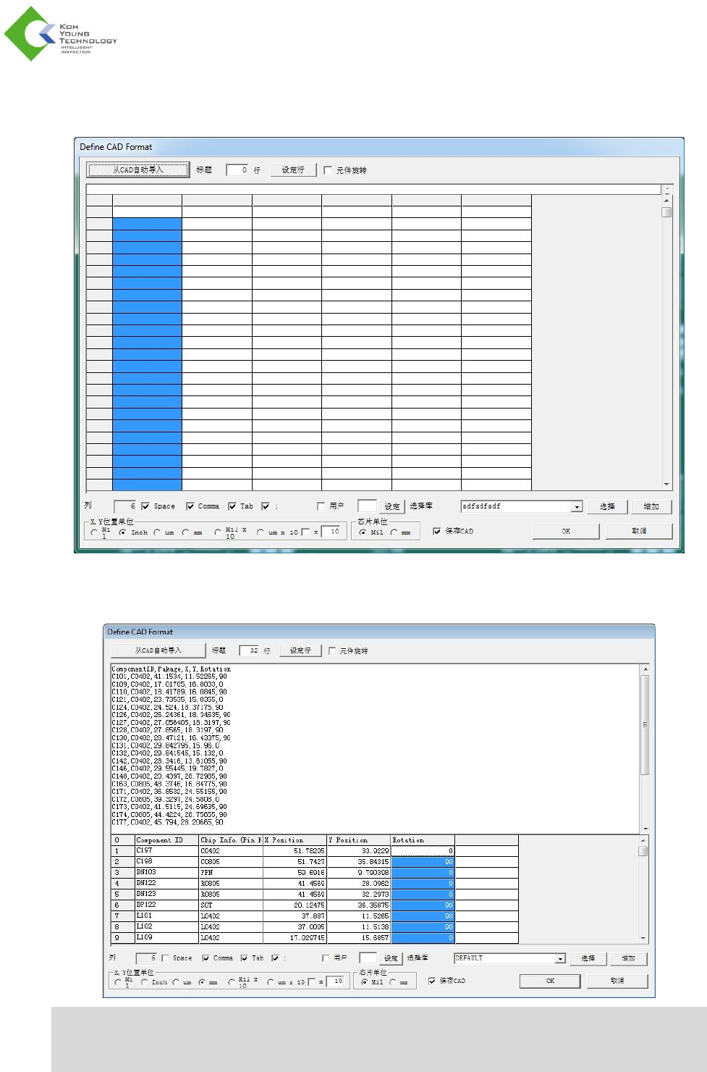707x1072 pixels.
Task: Select chip unit Mil in sdfsdfsdf dialog
Action: [x=363, y=532]
